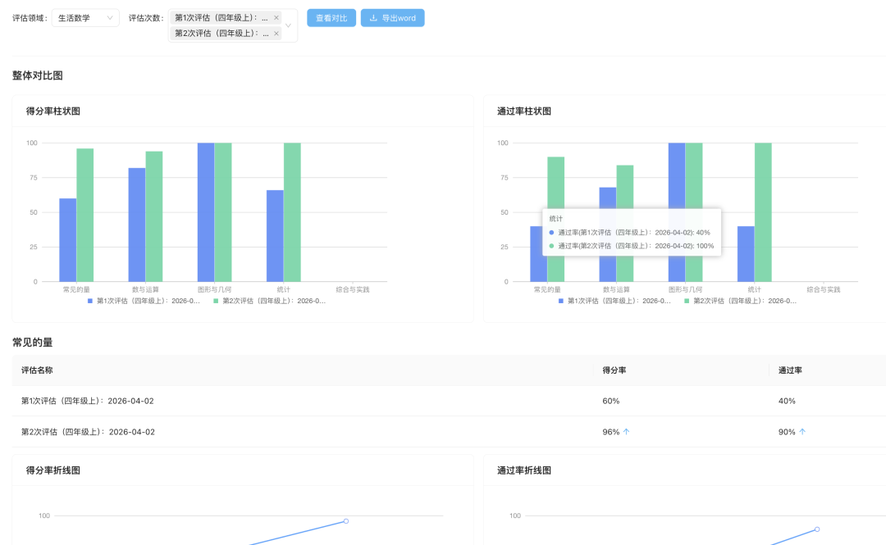Click the 导出word button

coord(393,18)
